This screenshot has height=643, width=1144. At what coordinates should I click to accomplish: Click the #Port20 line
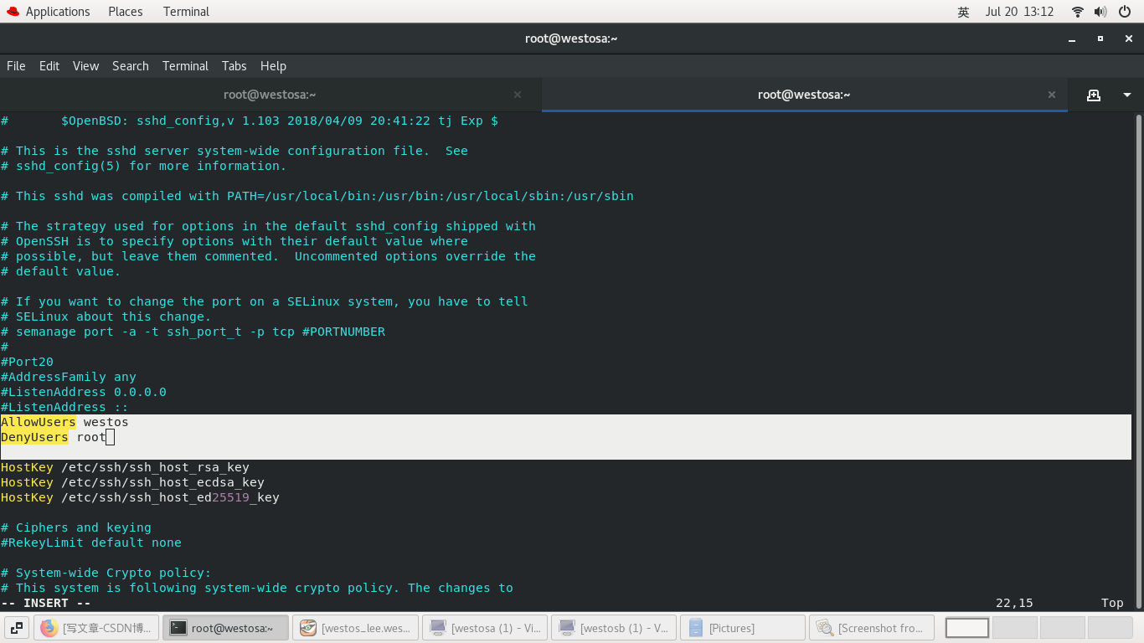[x=27, y=362]
